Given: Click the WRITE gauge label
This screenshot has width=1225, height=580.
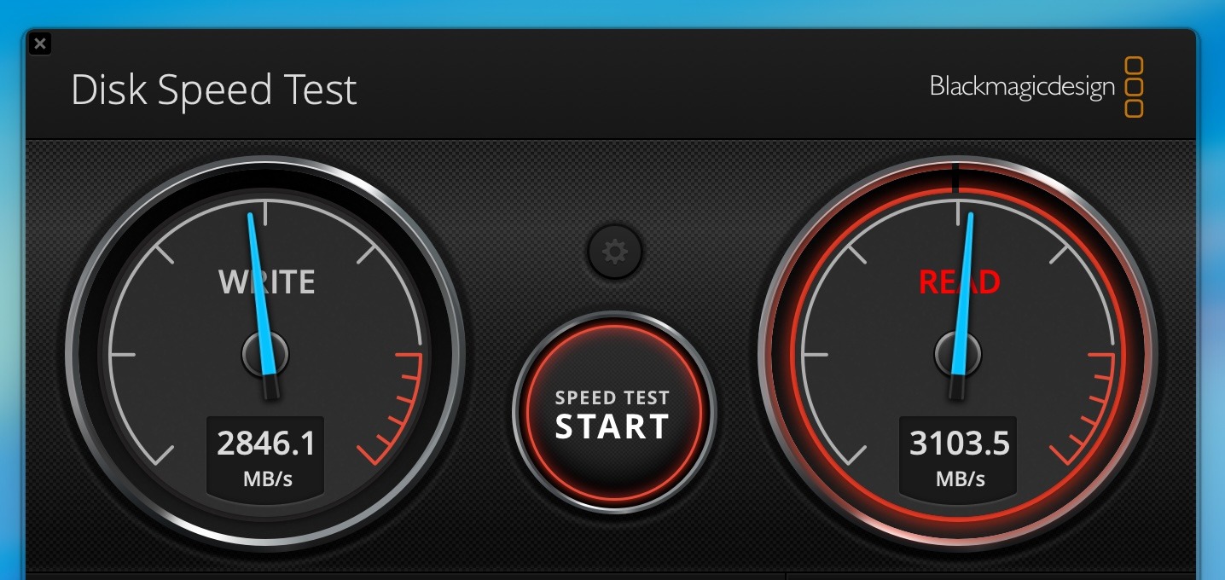Looking at the screenshot, I should (267, 281).
